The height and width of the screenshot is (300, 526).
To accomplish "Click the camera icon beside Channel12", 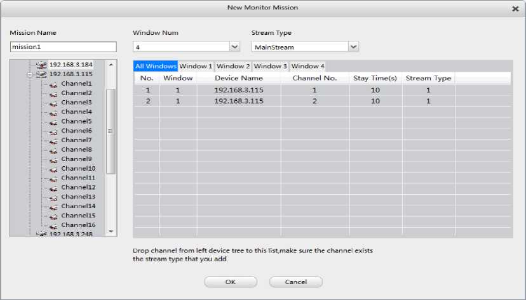I will point(54,188).
